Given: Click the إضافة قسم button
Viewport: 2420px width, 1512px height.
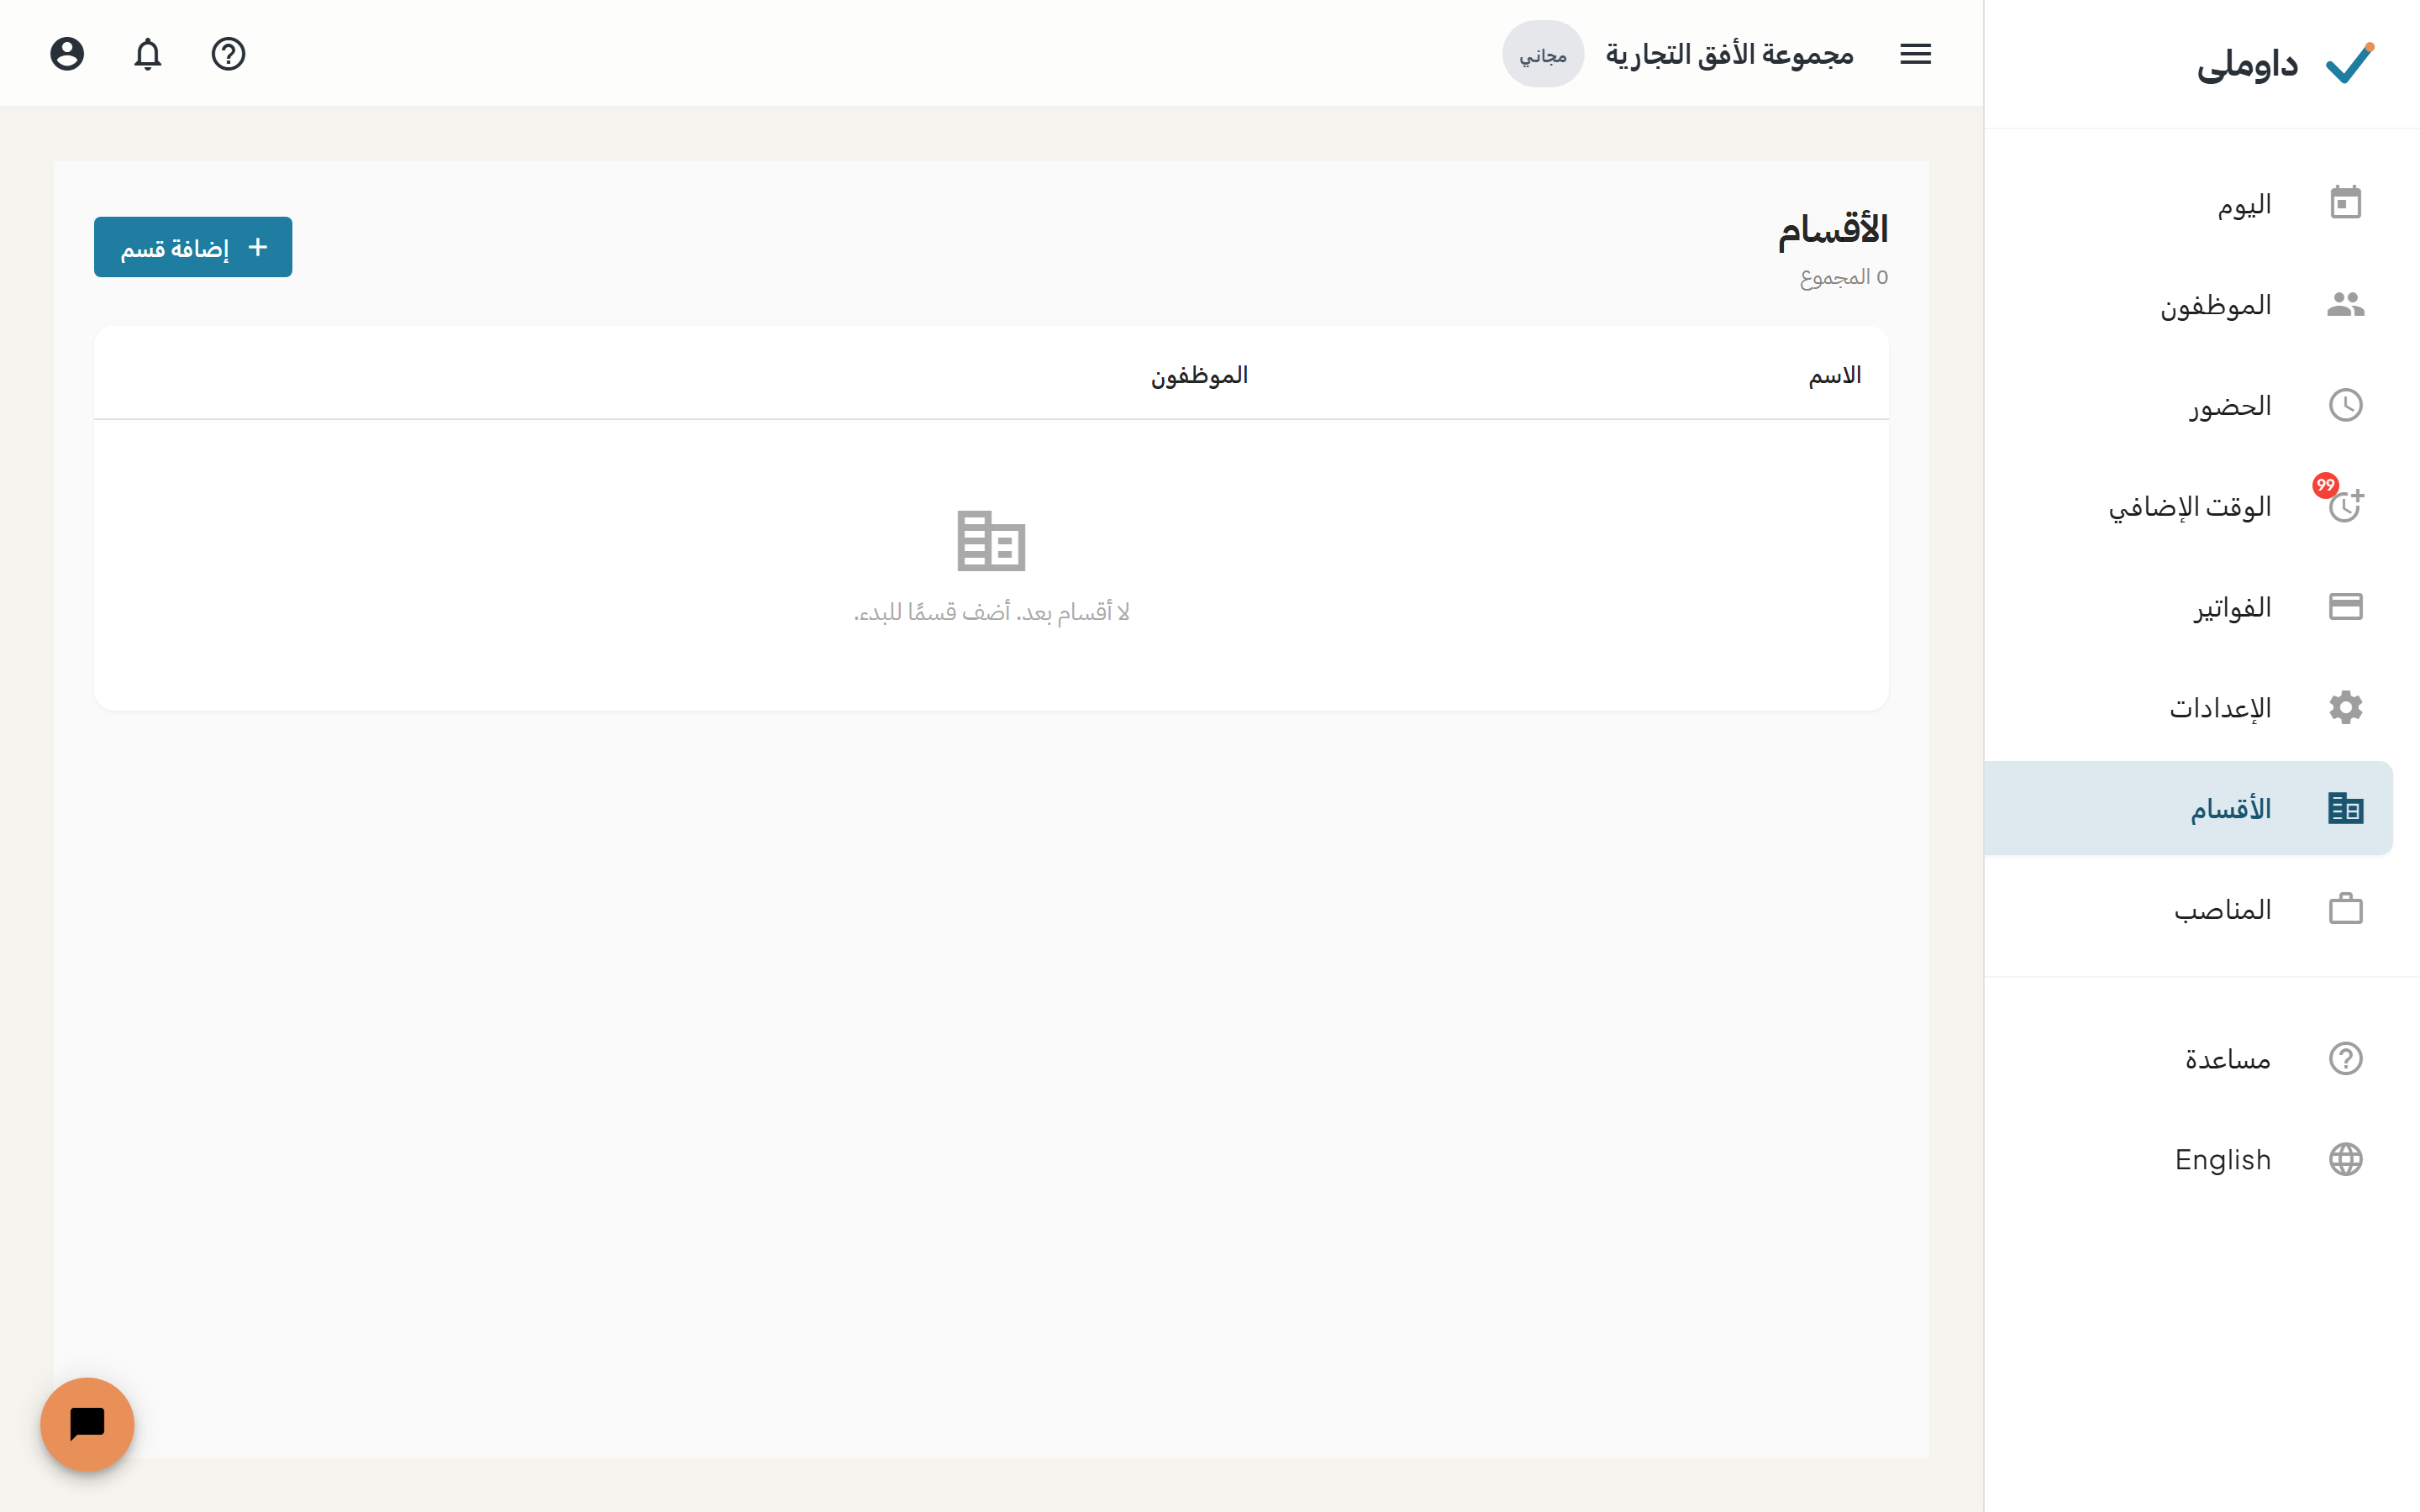Looking at the screenshot, I should pos(193,247).
